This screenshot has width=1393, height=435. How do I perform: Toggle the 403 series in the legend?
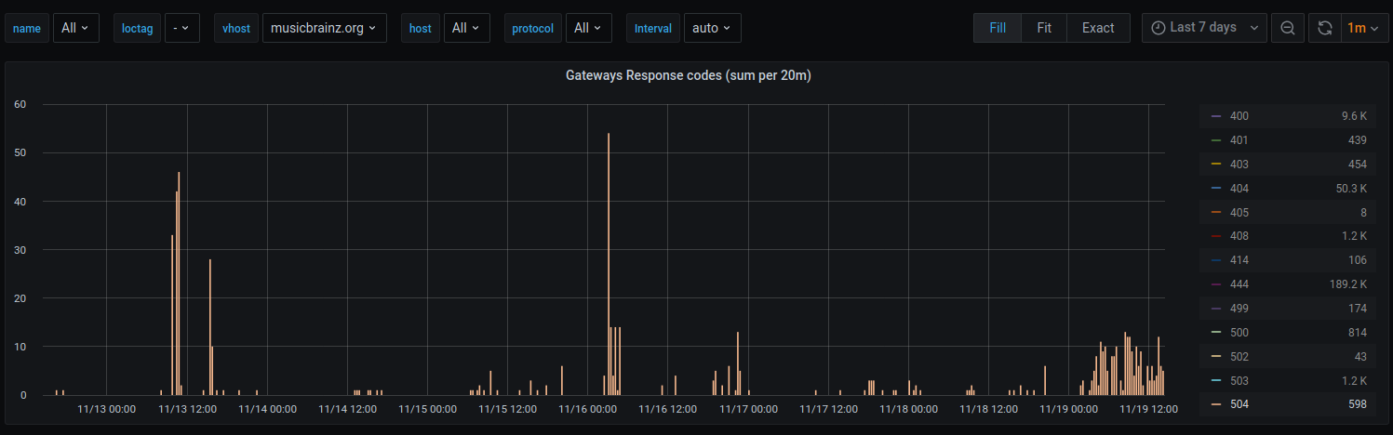(x=1239, y=165)
